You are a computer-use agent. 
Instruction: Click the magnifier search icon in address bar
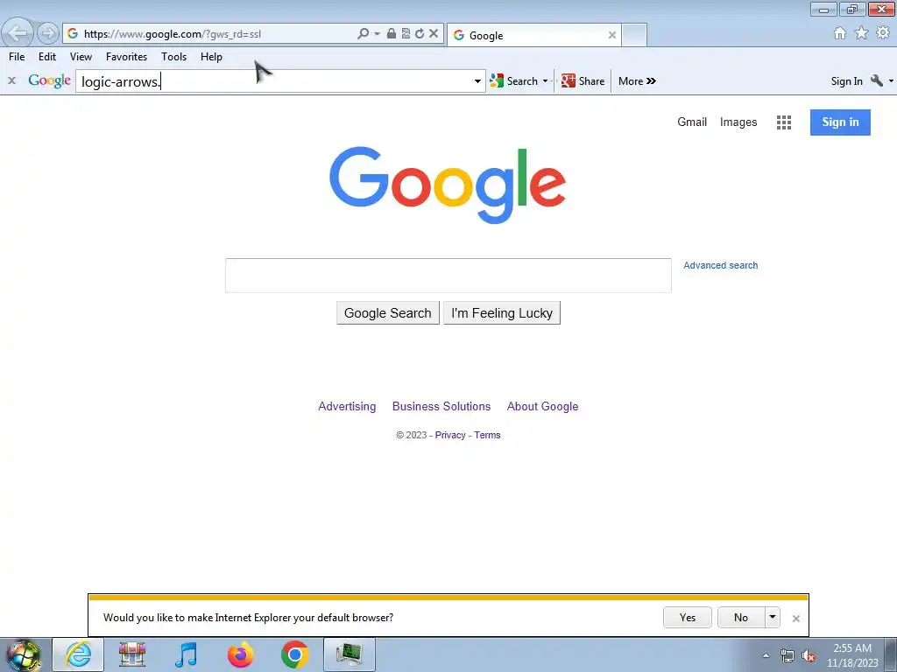click(x=363, y=34)
